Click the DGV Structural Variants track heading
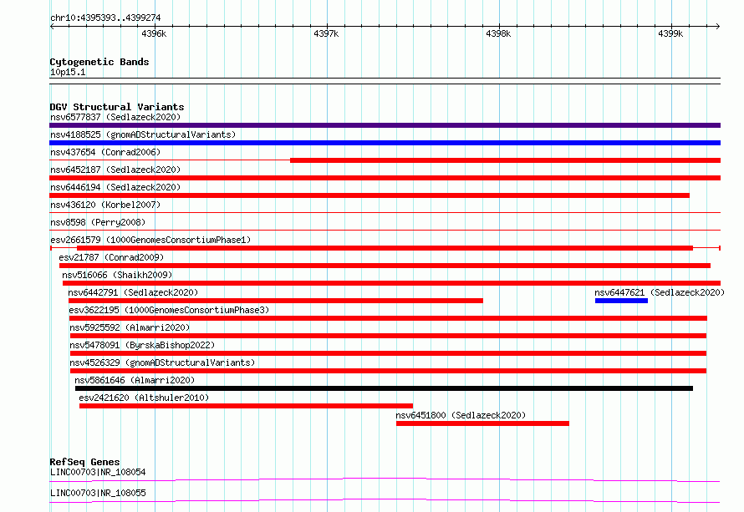 (117, 107)
